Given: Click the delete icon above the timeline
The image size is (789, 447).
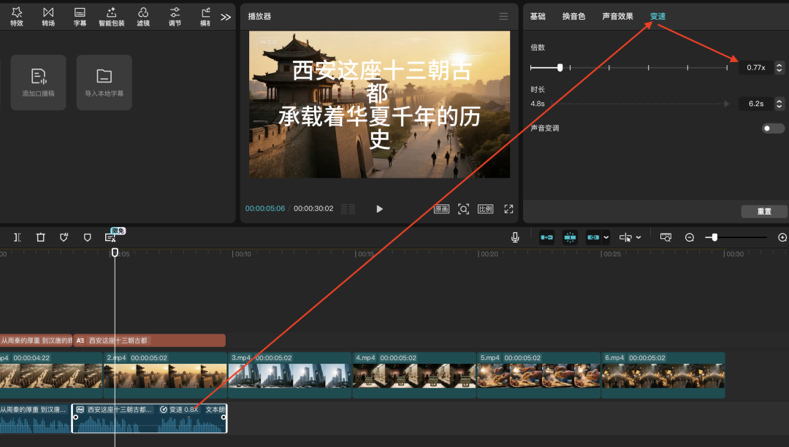Looking at the screenshot, I should [40, 237].
